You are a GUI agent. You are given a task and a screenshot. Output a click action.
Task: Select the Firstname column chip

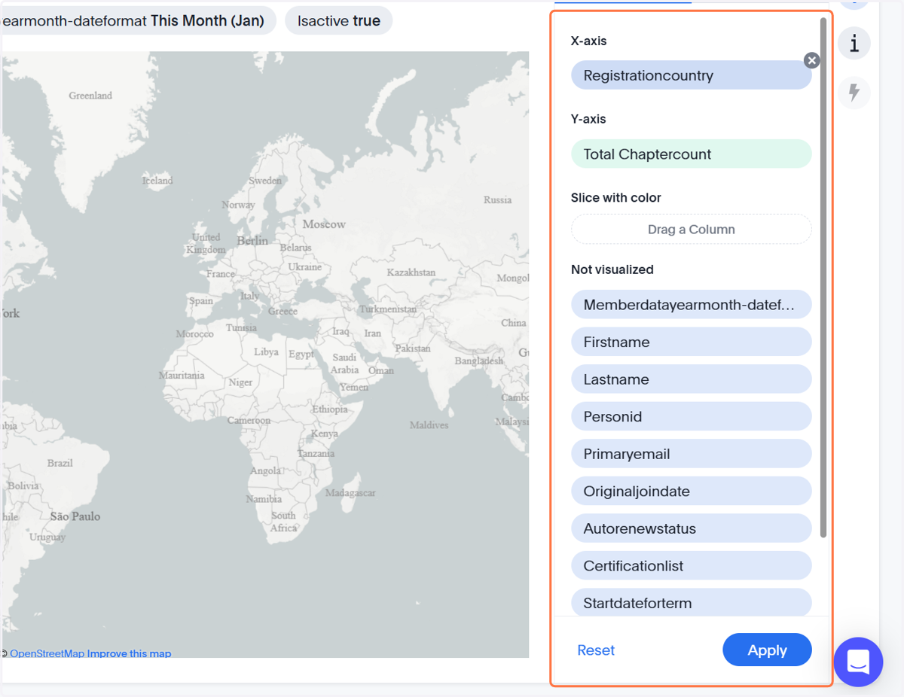click(691, 342)
